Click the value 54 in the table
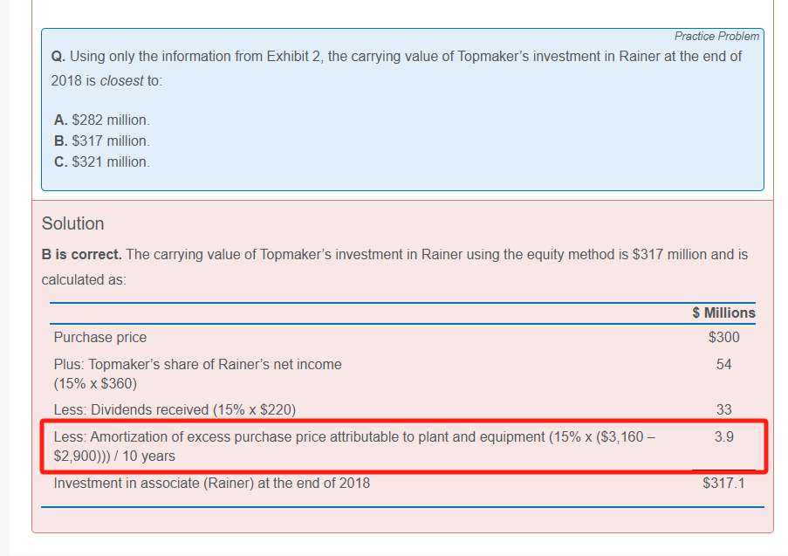Screen dimensions: 788x556 [x=723, y=364]
